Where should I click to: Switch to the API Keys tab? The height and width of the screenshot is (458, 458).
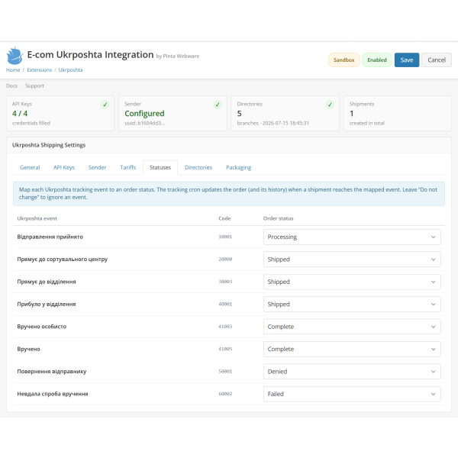[64, 167]
